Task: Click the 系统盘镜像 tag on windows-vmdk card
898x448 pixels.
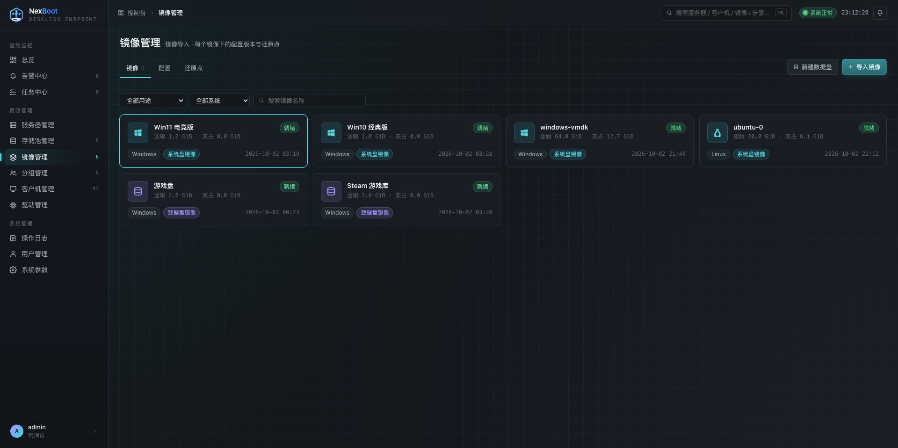Action: (x=568, y=154)
